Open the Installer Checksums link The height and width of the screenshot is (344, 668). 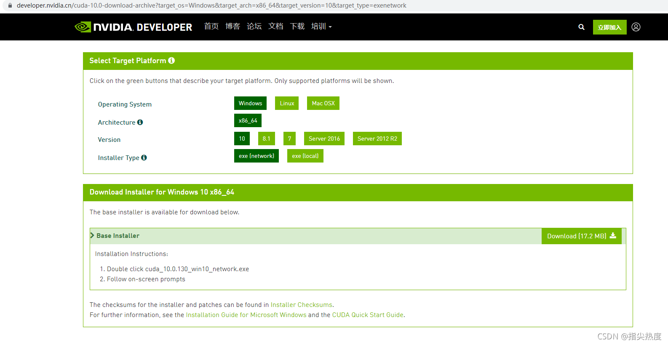(302, 305)
